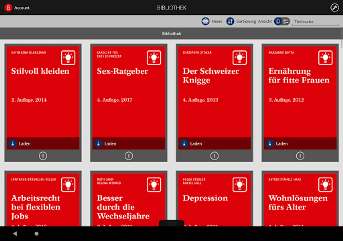343x241 pixels.
Task: Open the Sex-Ratgeber book cover
Action: click(x=129, y=92)
